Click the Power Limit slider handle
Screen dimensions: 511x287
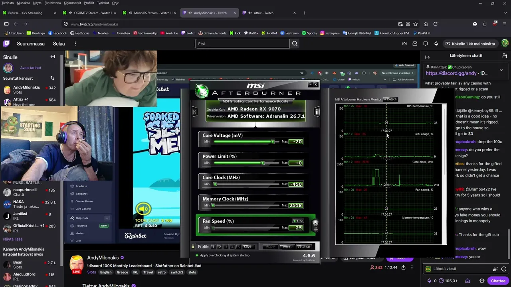tap(263, 163)
